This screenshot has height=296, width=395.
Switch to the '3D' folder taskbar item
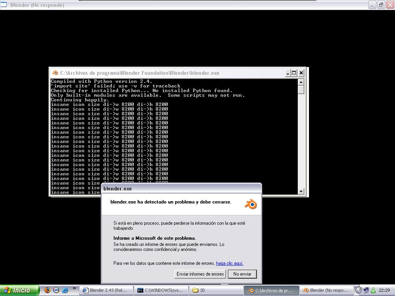point(216,290)
